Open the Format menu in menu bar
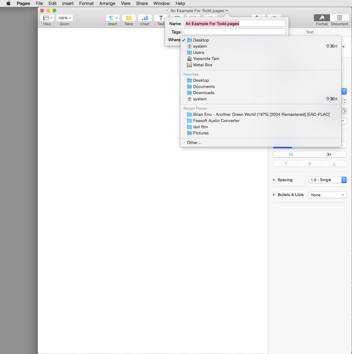 [86, 3]
